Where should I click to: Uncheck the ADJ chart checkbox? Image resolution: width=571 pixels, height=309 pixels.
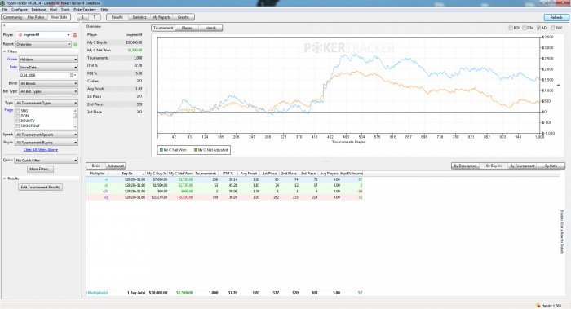tap(539, 28)
